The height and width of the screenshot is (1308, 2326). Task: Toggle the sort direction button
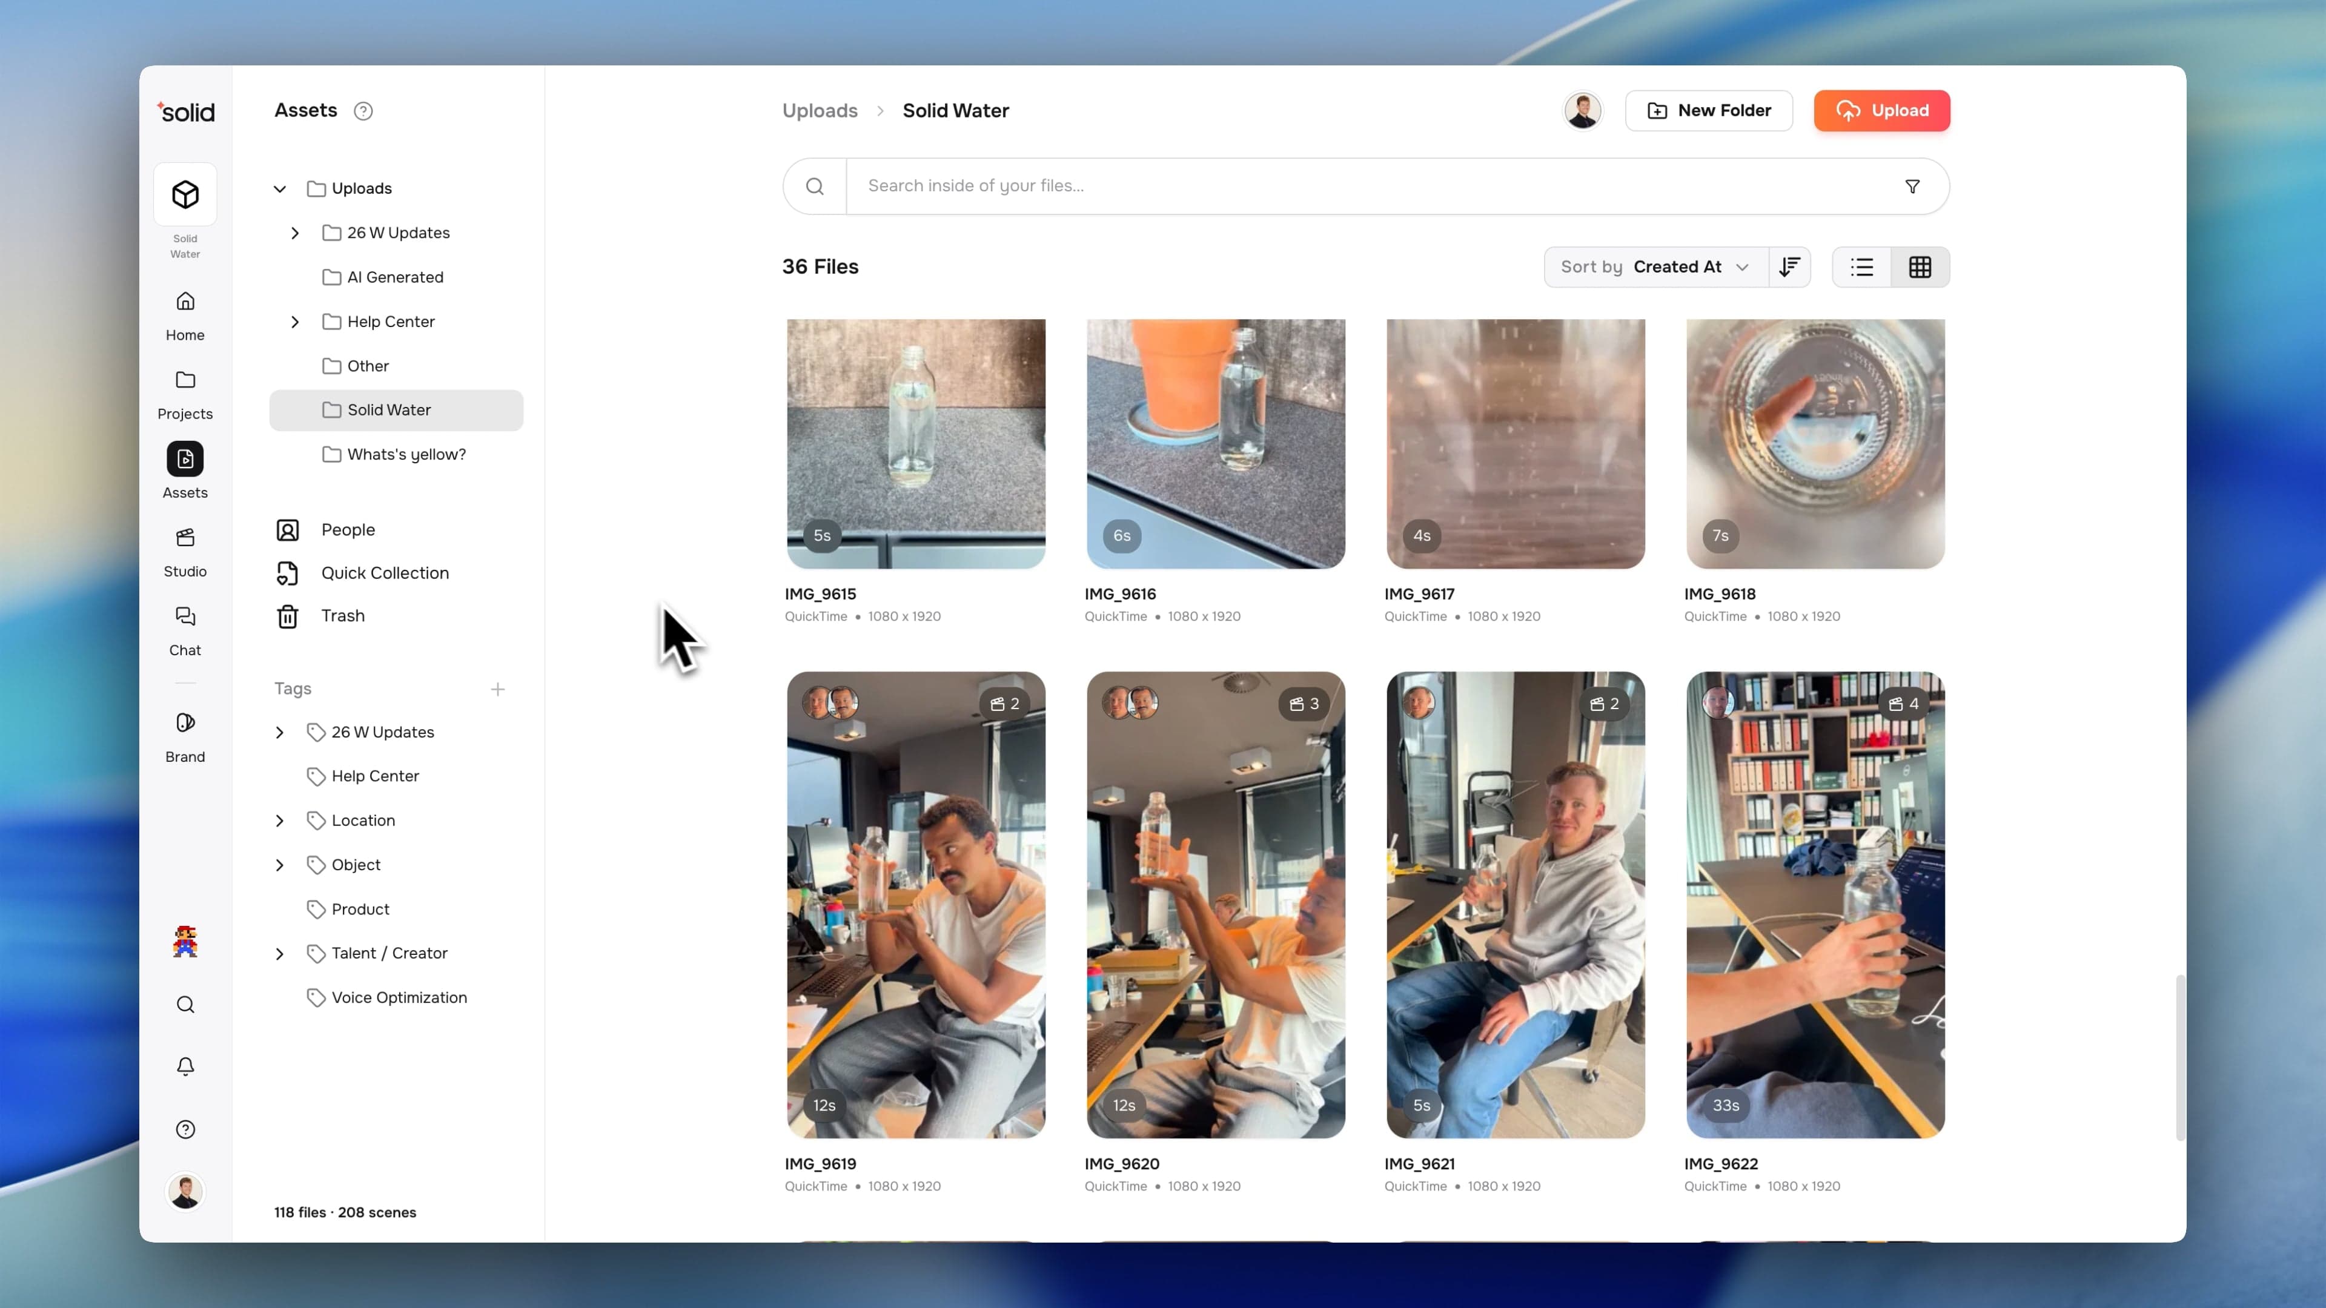[x=1790, y=267]
